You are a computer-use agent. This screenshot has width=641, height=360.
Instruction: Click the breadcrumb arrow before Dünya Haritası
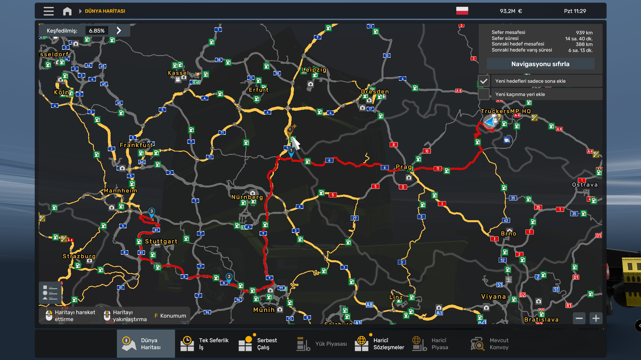[80, 11]
